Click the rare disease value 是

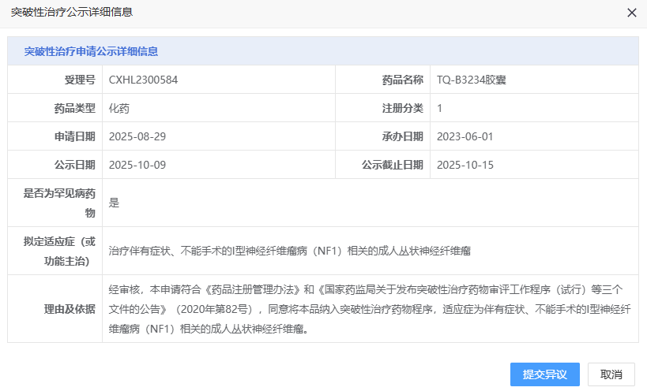coord(114,203)
